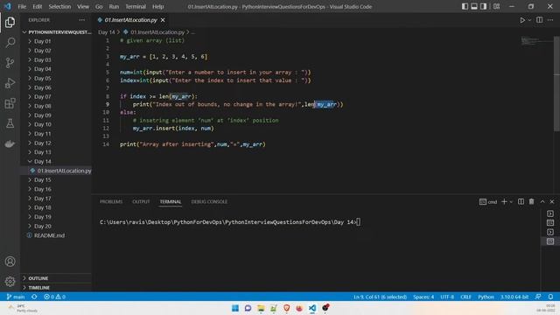
Task: Toggle the bottom panel layout
Action: point(474,6)
